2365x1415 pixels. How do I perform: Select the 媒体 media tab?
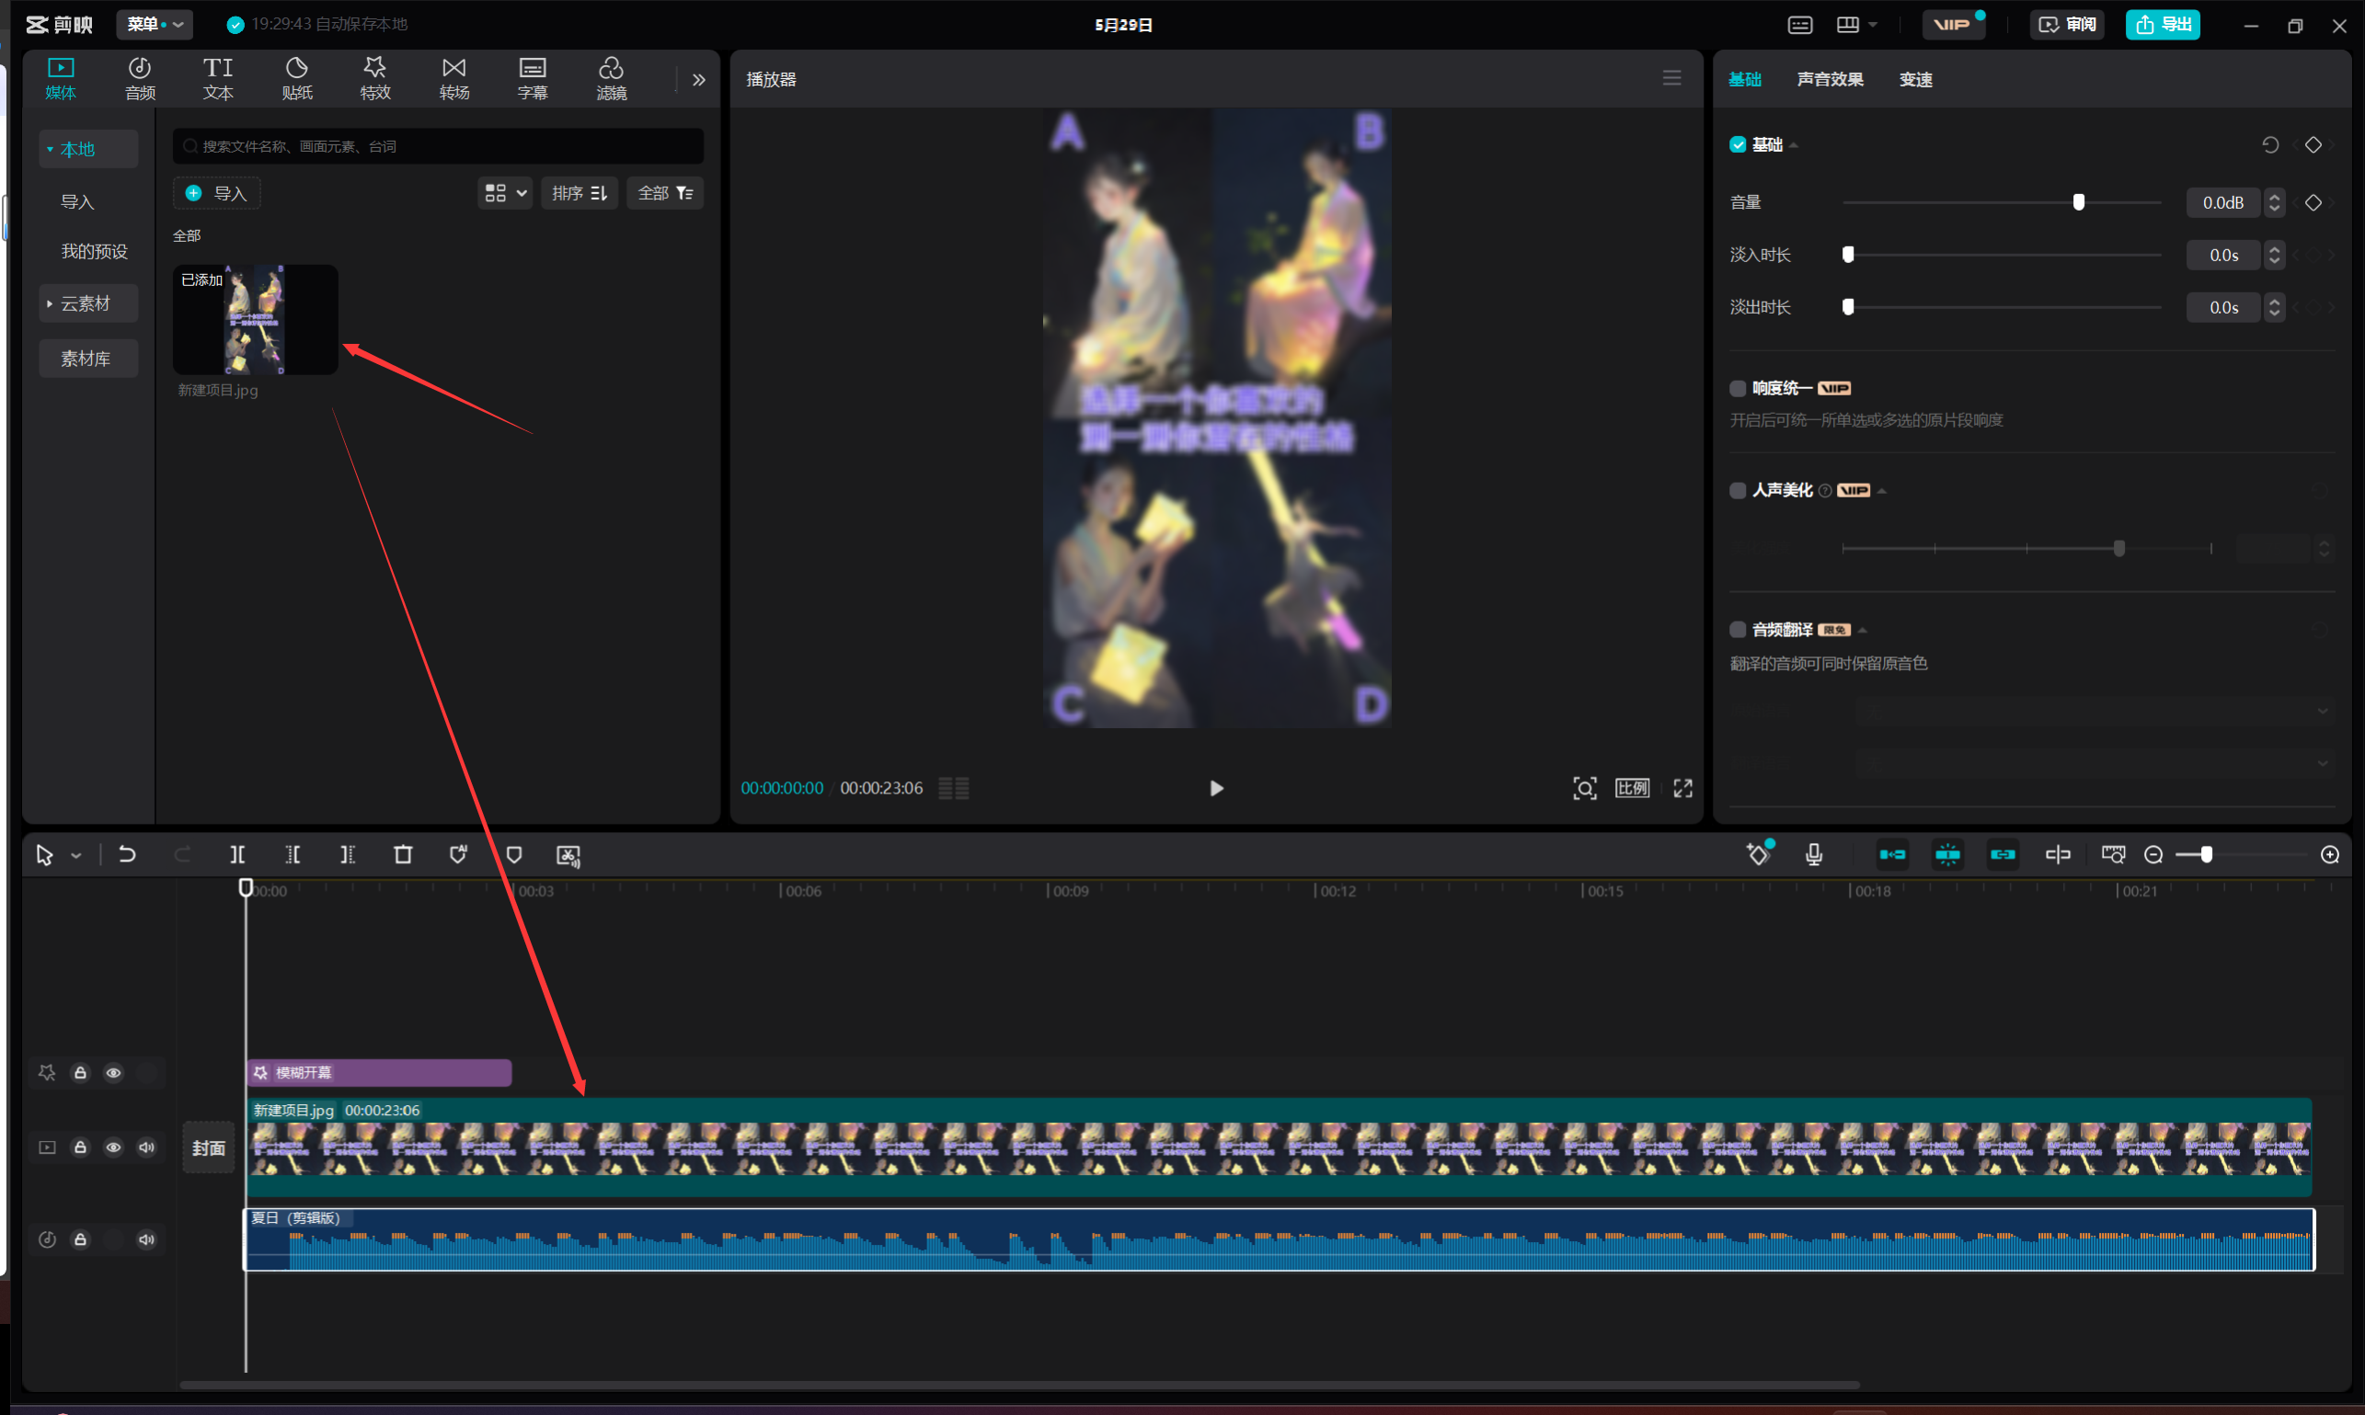pos(60,78)
